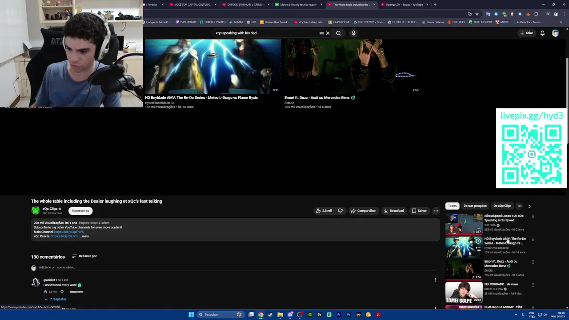Select Da sua pesquisa filter chip
569x320 pixels.
point(475,206)
